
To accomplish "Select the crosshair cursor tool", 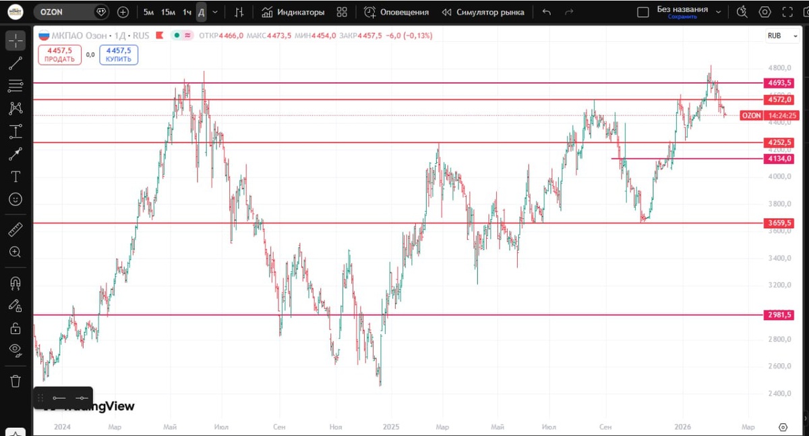I will tap(16, 40).
